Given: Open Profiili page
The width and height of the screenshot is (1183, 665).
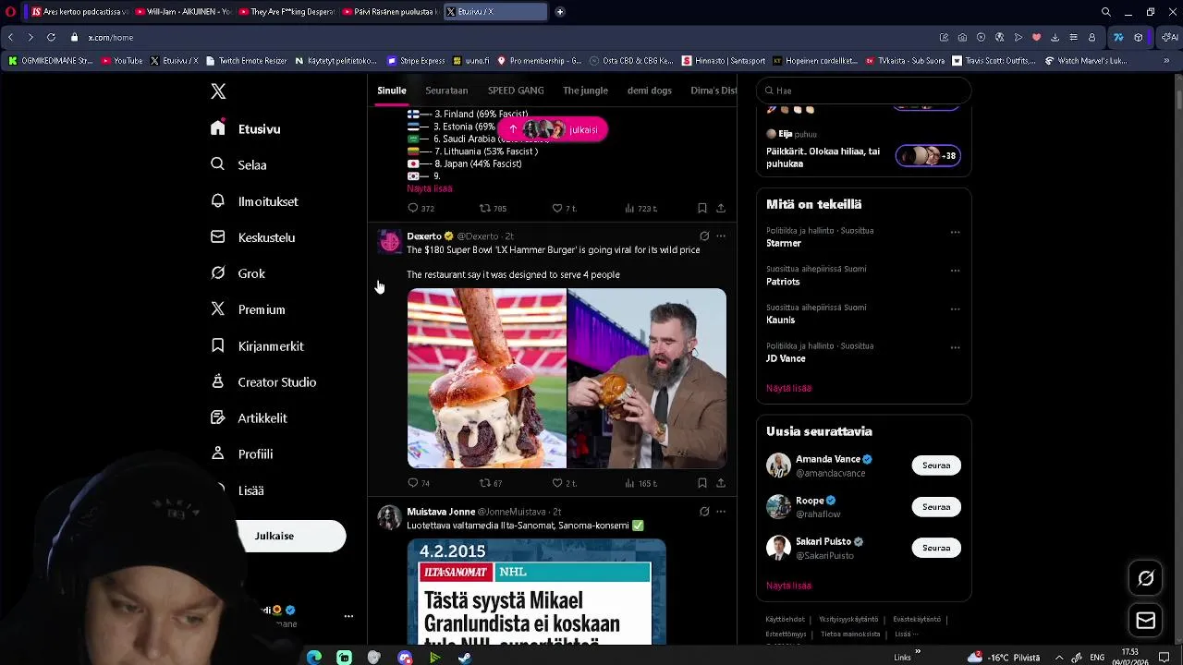Looking at the screenshot, I should tap(241, 454).
